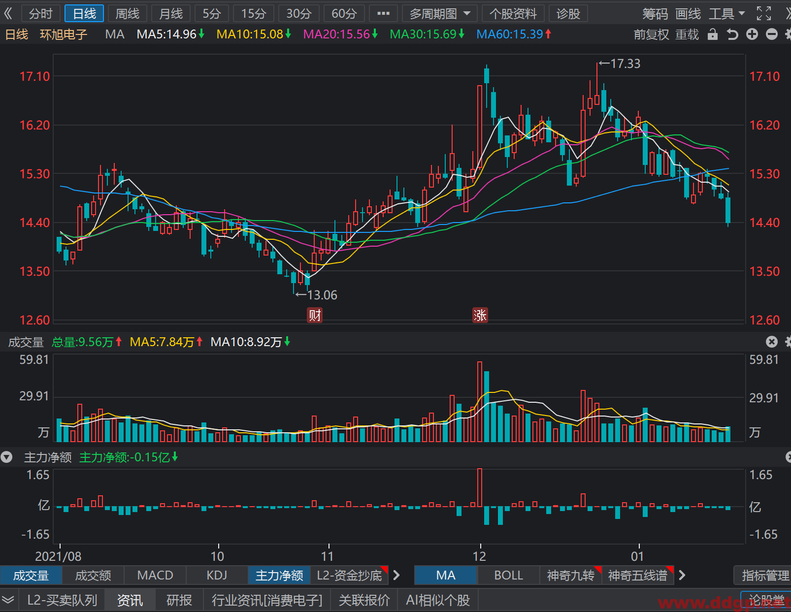Click MA20:15.56 moving average label
Image resolution: width=791 pixels, height=612 pixels.
tap(340, 34)
